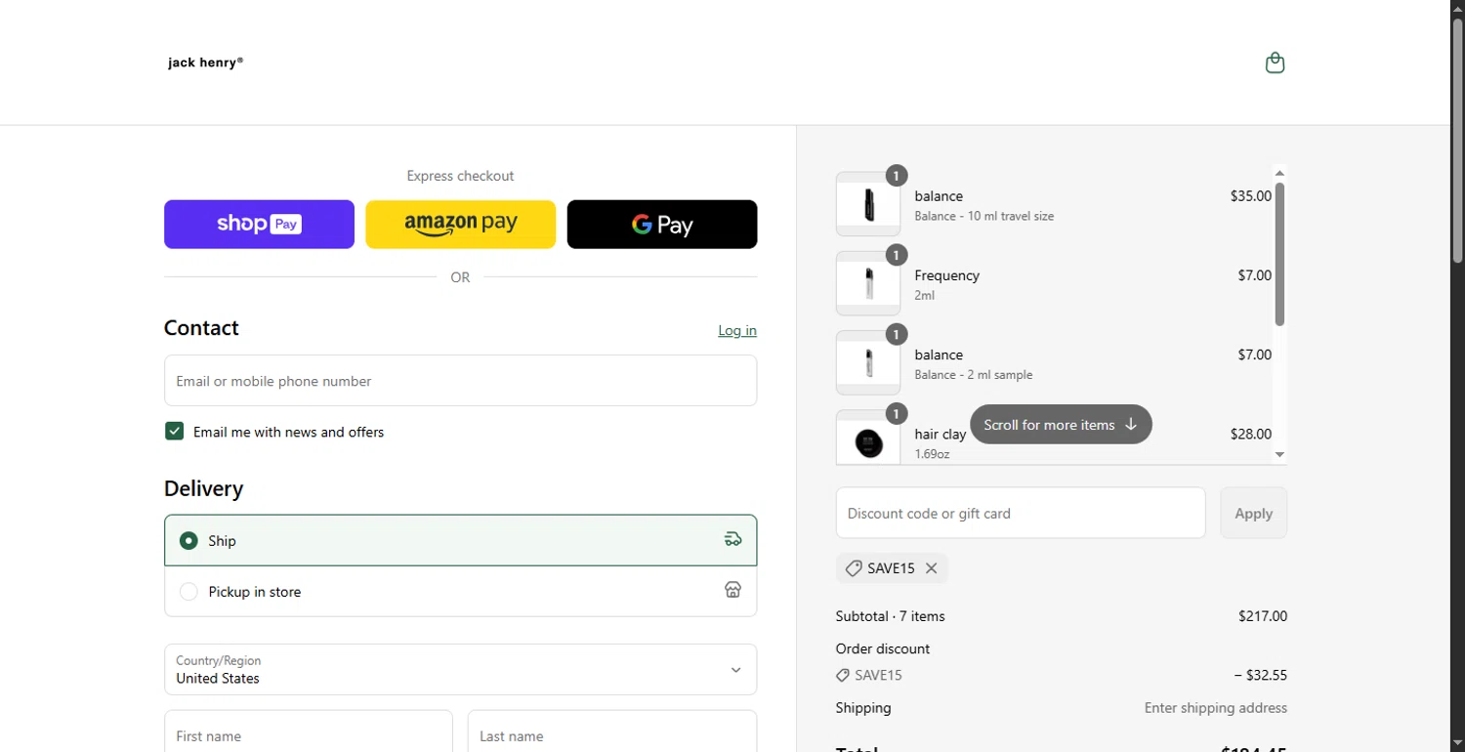Click the shipping truck icon
The height and width of the screenshot is (752, 1465).
click(732, 539)
